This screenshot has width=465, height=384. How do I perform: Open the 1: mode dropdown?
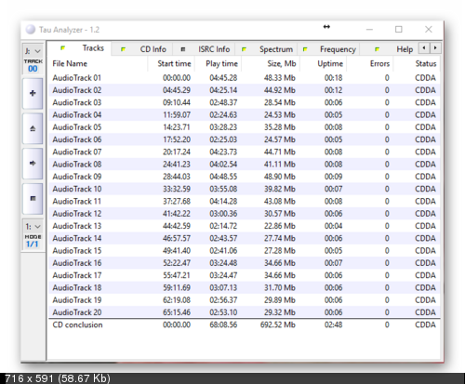[33, 227]
